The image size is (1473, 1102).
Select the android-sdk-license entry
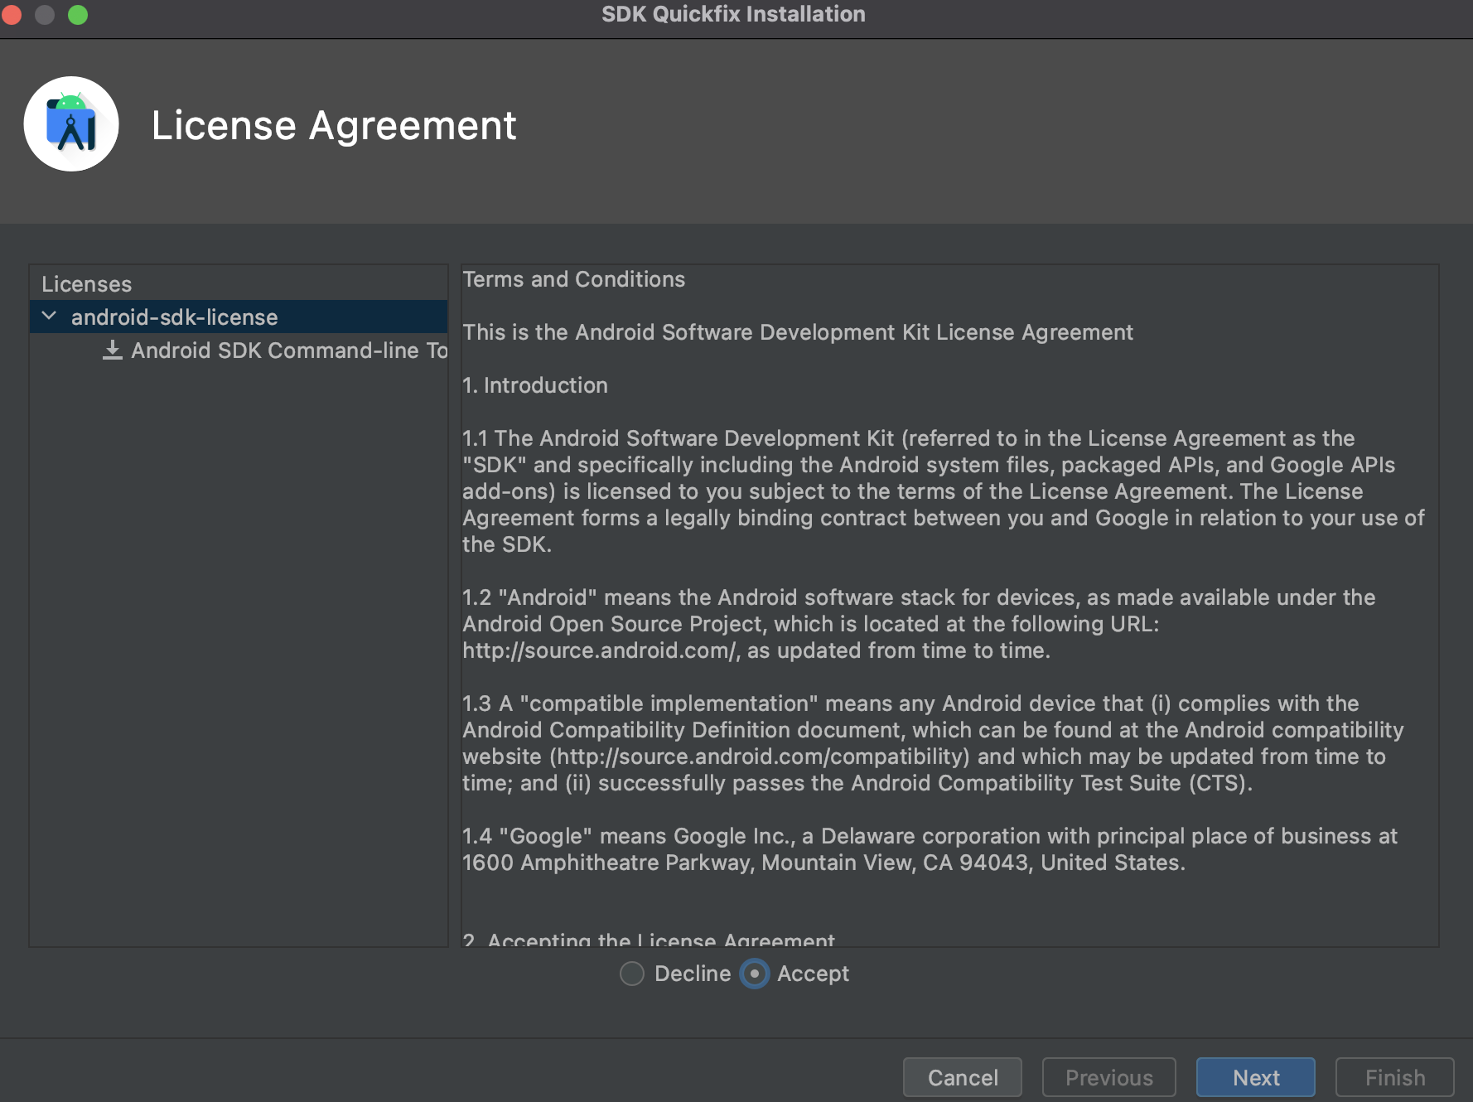(239, 317)
